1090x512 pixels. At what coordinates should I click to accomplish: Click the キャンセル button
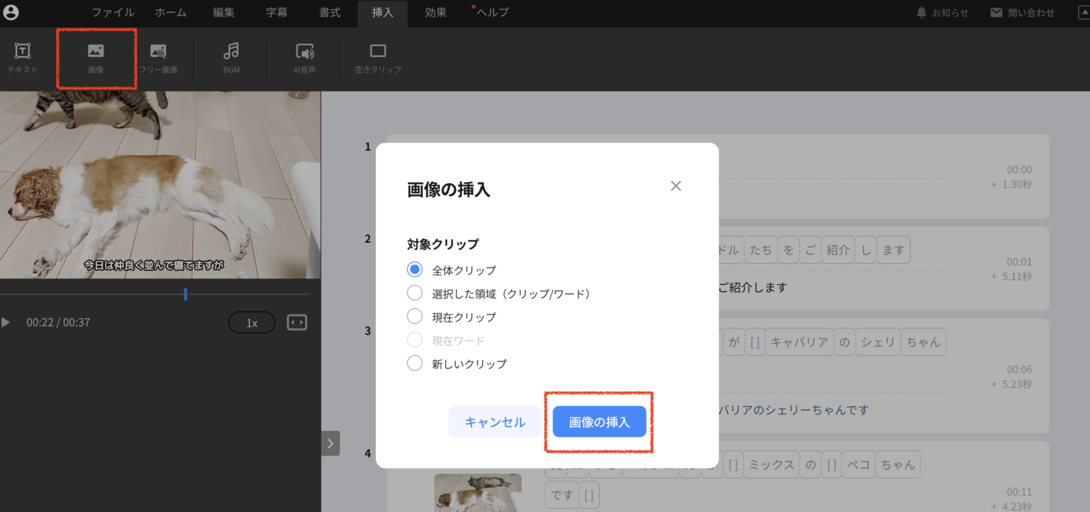[494, 421]
